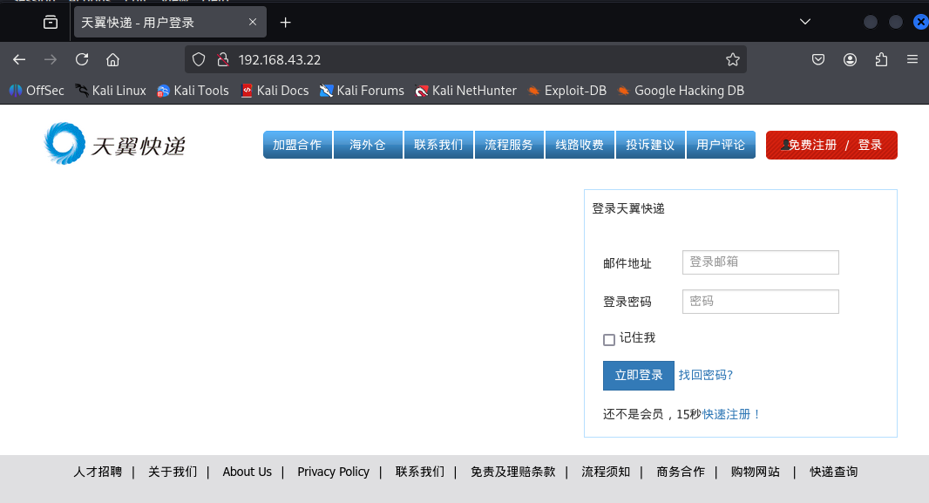929x503 pixels.
Task: Close the 天翼快递 - 用户登录 tab
Action: 253,22
